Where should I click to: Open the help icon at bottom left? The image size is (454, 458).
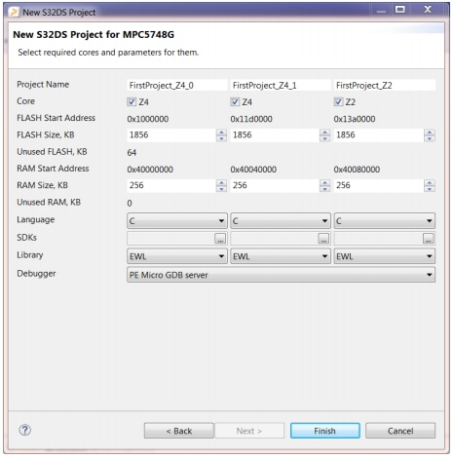(x=24, y=430)
